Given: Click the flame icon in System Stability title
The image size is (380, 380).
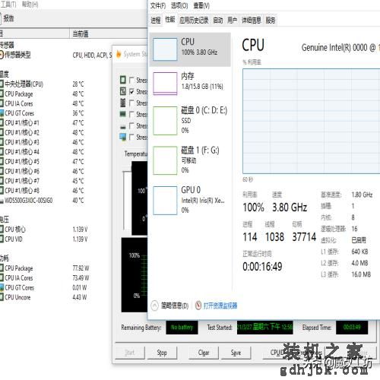Looking at the screenshot, I should (119, 54).
